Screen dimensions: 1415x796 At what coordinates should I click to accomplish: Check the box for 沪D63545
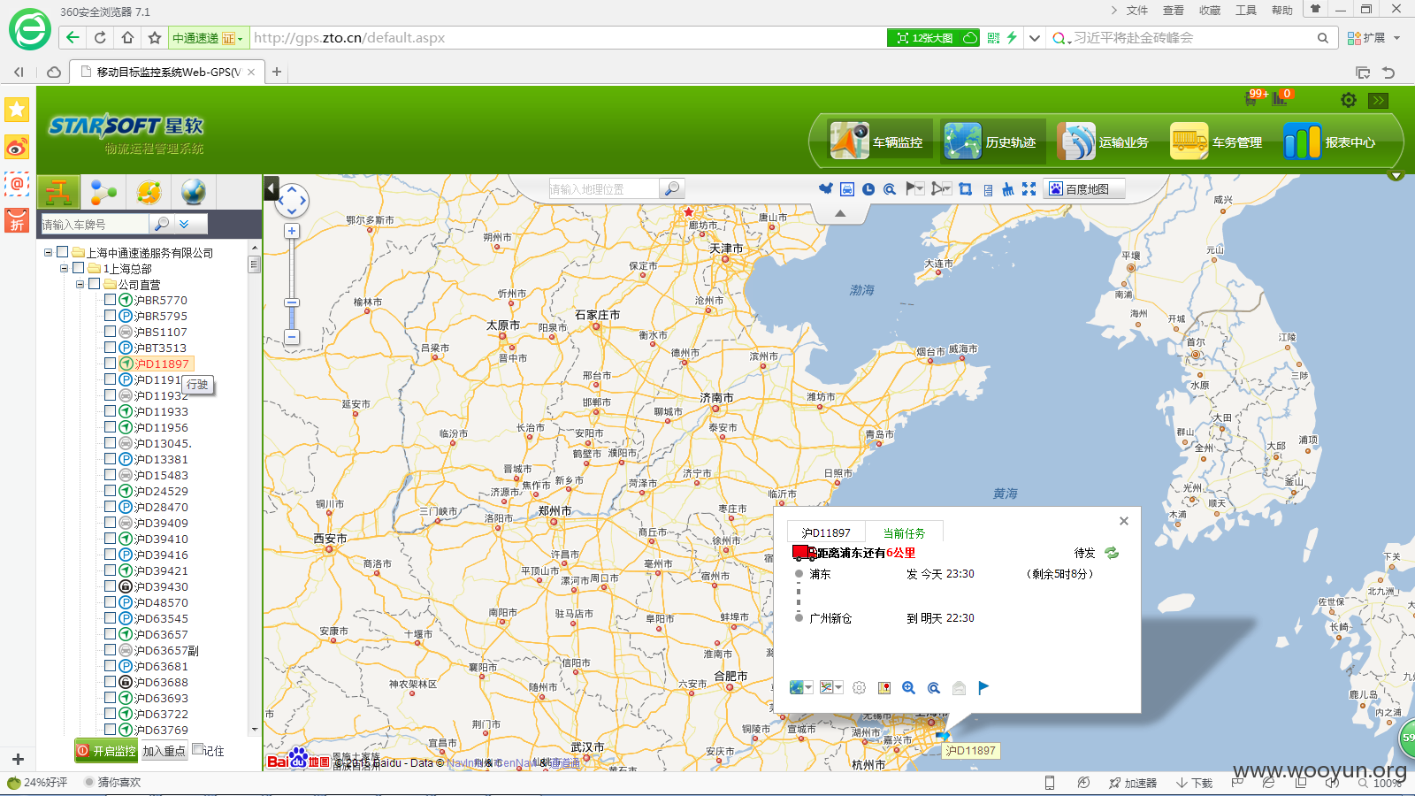pos(111,618)
